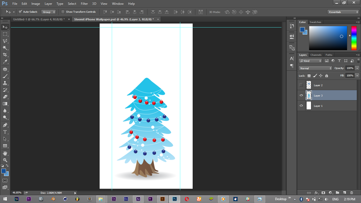Open Illustrator from the taskbar
The height and width of the screenshot is (203, 361).
163,199
